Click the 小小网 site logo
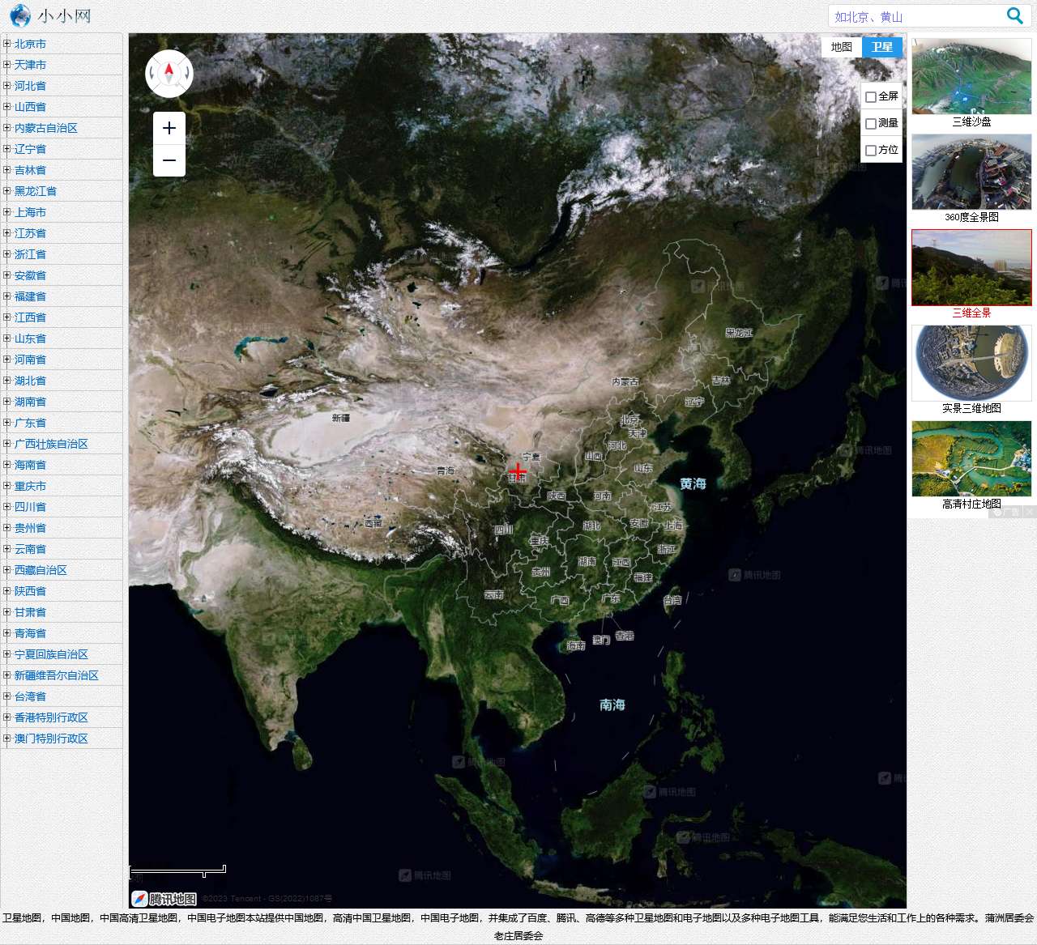This screenshot has height=945, width=1037. (x=50, y=15)
